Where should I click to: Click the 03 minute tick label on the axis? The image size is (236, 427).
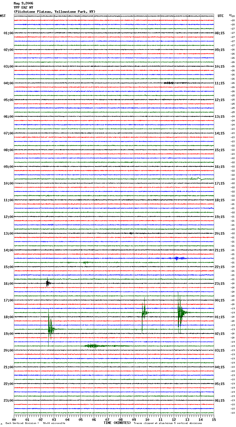[x=54, y=419]
